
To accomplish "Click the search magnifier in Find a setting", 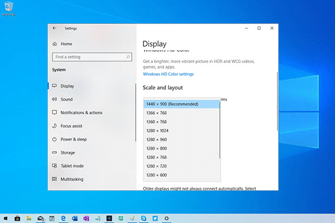I will coord(128,57).
